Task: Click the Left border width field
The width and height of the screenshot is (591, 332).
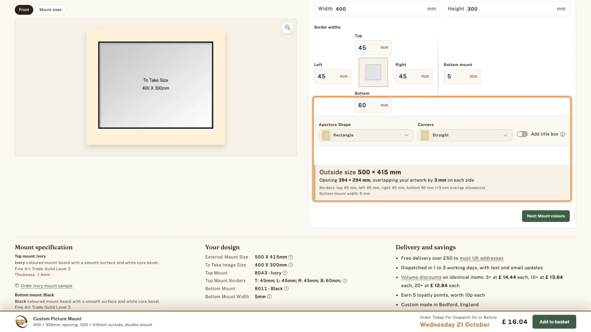Action: click(332, 76)
